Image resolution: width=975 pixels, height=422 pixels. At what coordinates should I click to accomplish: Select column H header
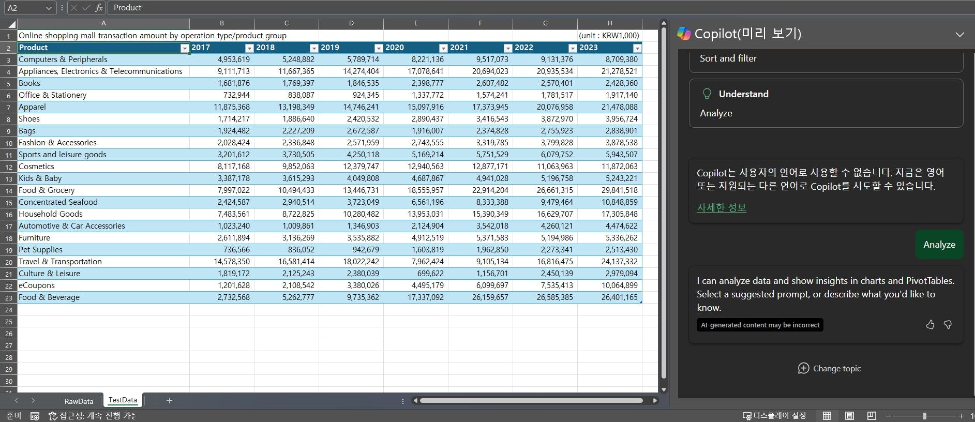pyautogui.click(x=610, y=23)
